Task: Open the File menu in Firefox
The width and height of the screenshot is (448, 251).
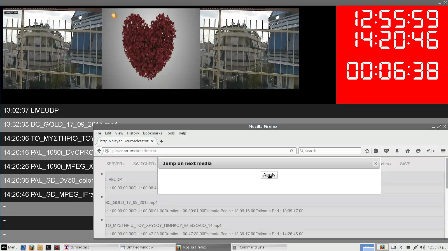Action: coord(98,133)
